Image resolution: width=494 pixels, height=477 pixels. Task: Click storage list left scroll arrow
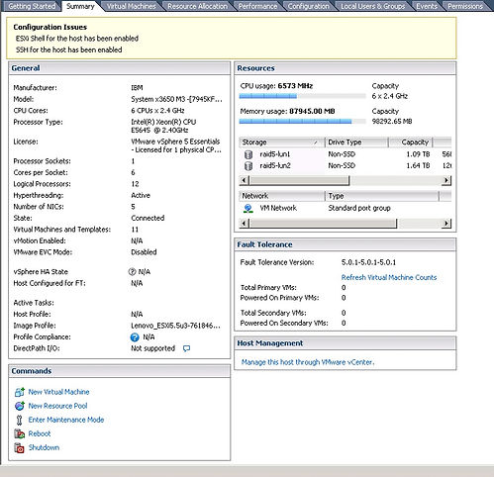coord(245,180)
